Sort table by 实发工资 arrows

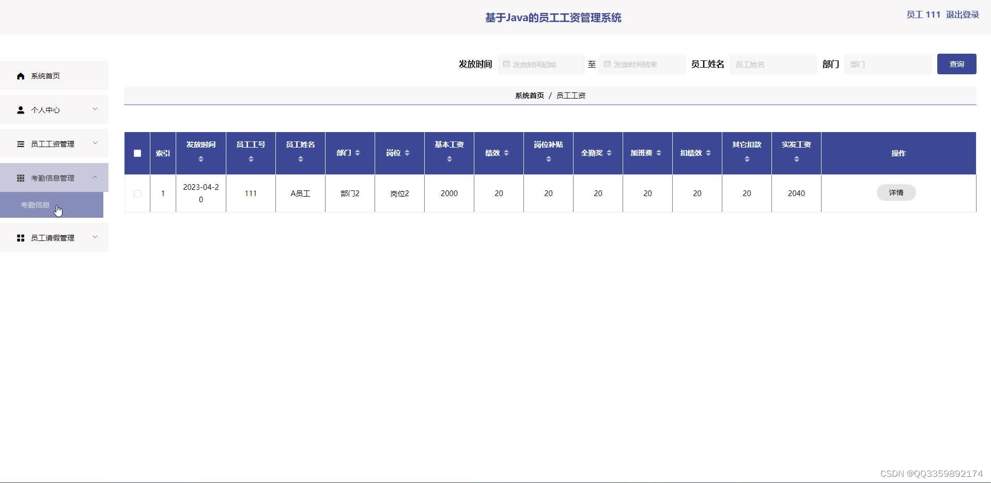[x=796, y=159]
